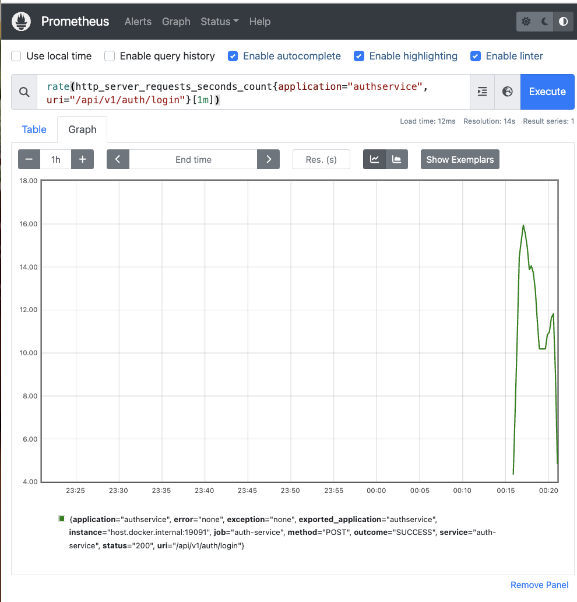This screenshot has height=602, width=577.
Task: Click the End time field
Action: [x=193, y=159]
